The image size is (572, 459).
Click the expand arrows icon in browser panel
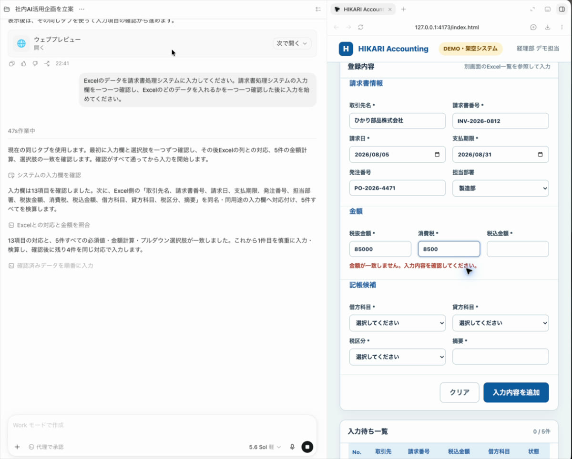[533, 9]
